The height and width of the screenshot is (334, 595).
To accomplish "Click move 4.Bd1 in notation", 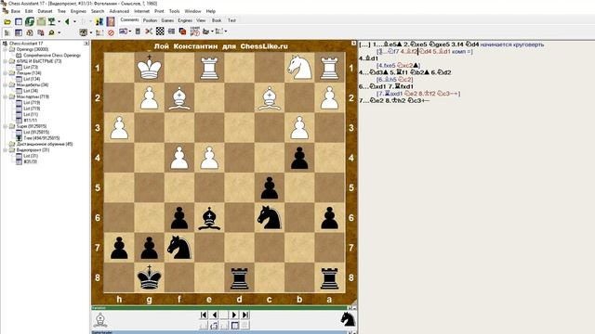I will point(368,58).
